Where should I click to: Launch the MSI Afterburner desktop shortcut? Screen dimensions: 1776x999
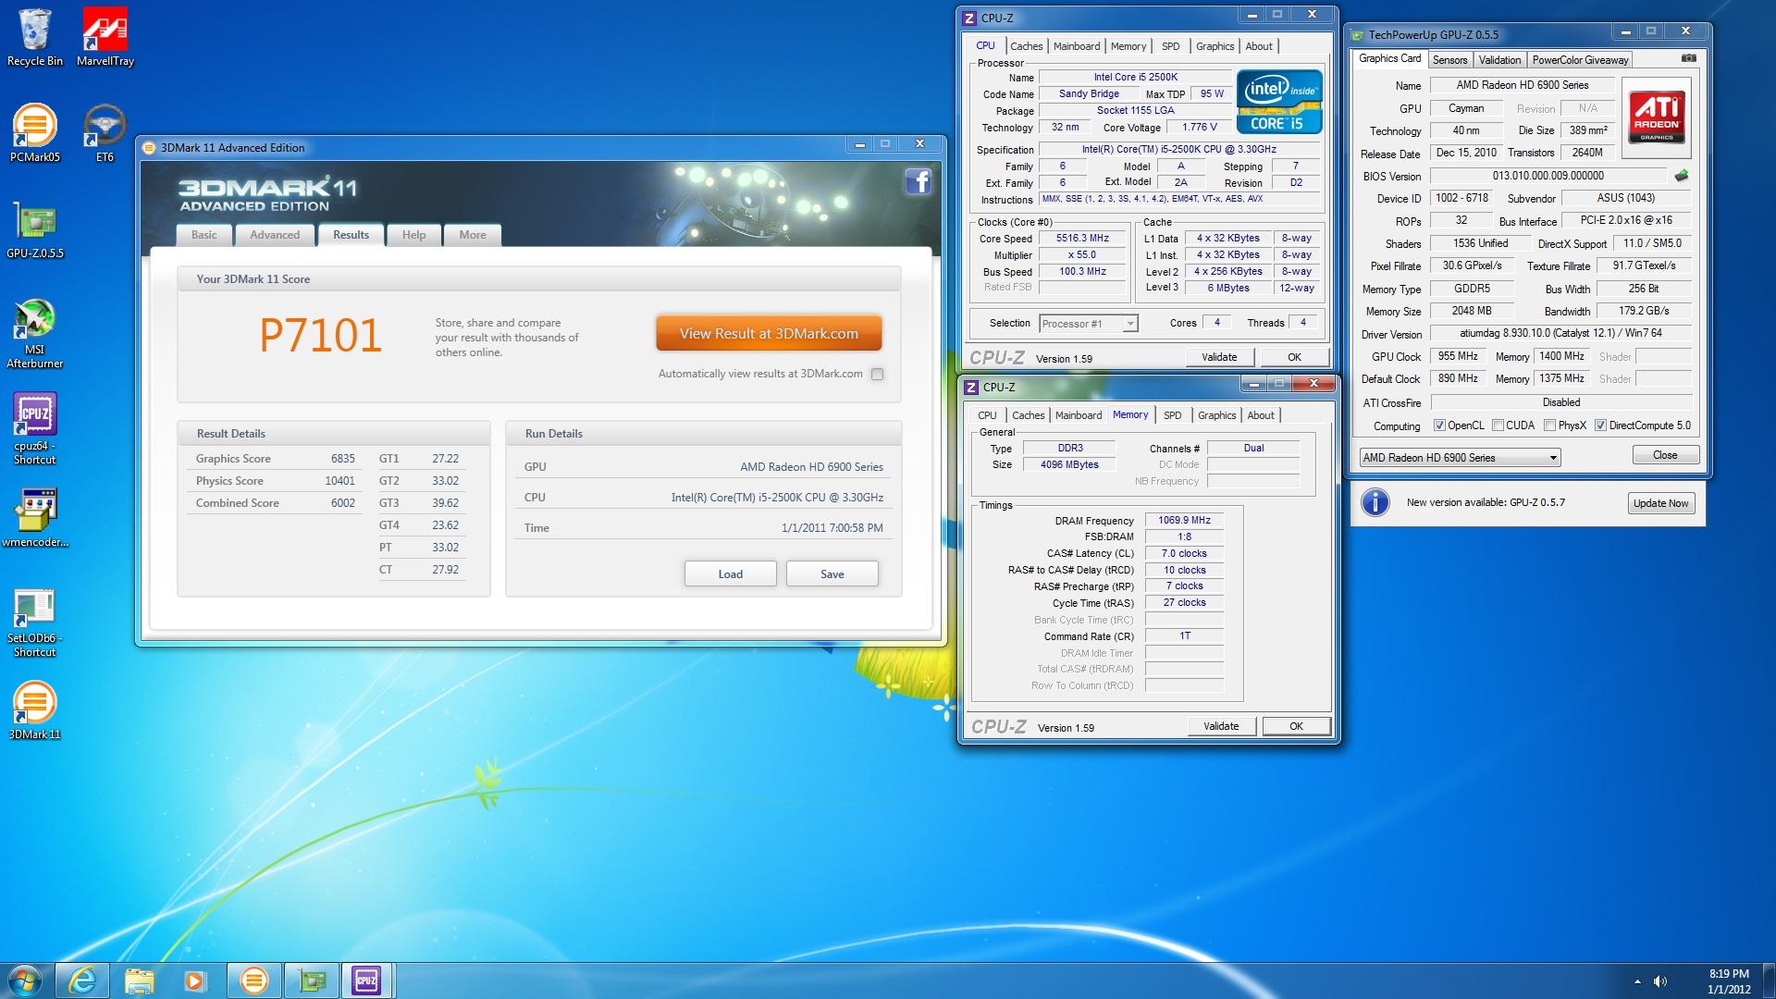pyautogui.click(x=35, y=333)
